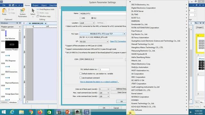The width and height of the screenshot is (205, 115).
Task: Open max write-command size dropdown
Action: [104, 96]
